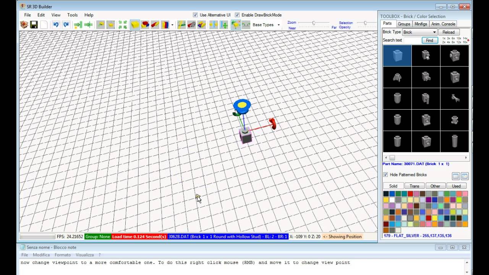Open the Brick Type combo box
The width and height of the screenshot is (489, 275).
419,32
